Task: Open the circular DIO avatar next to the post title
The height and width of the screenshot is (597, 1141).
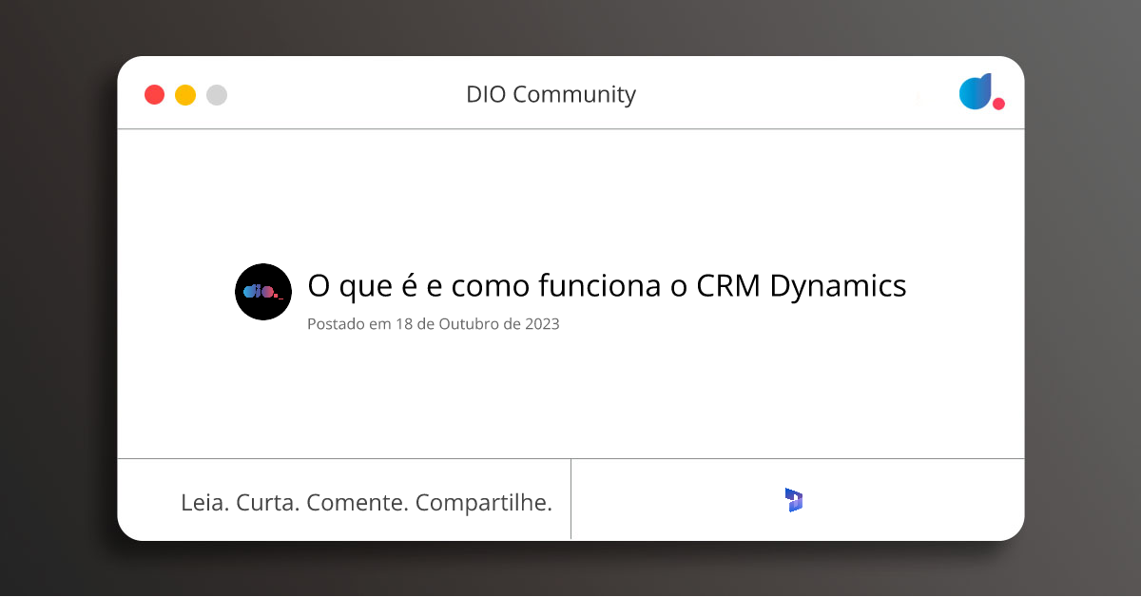Action: pyautogui.click(x=263, y=292)
